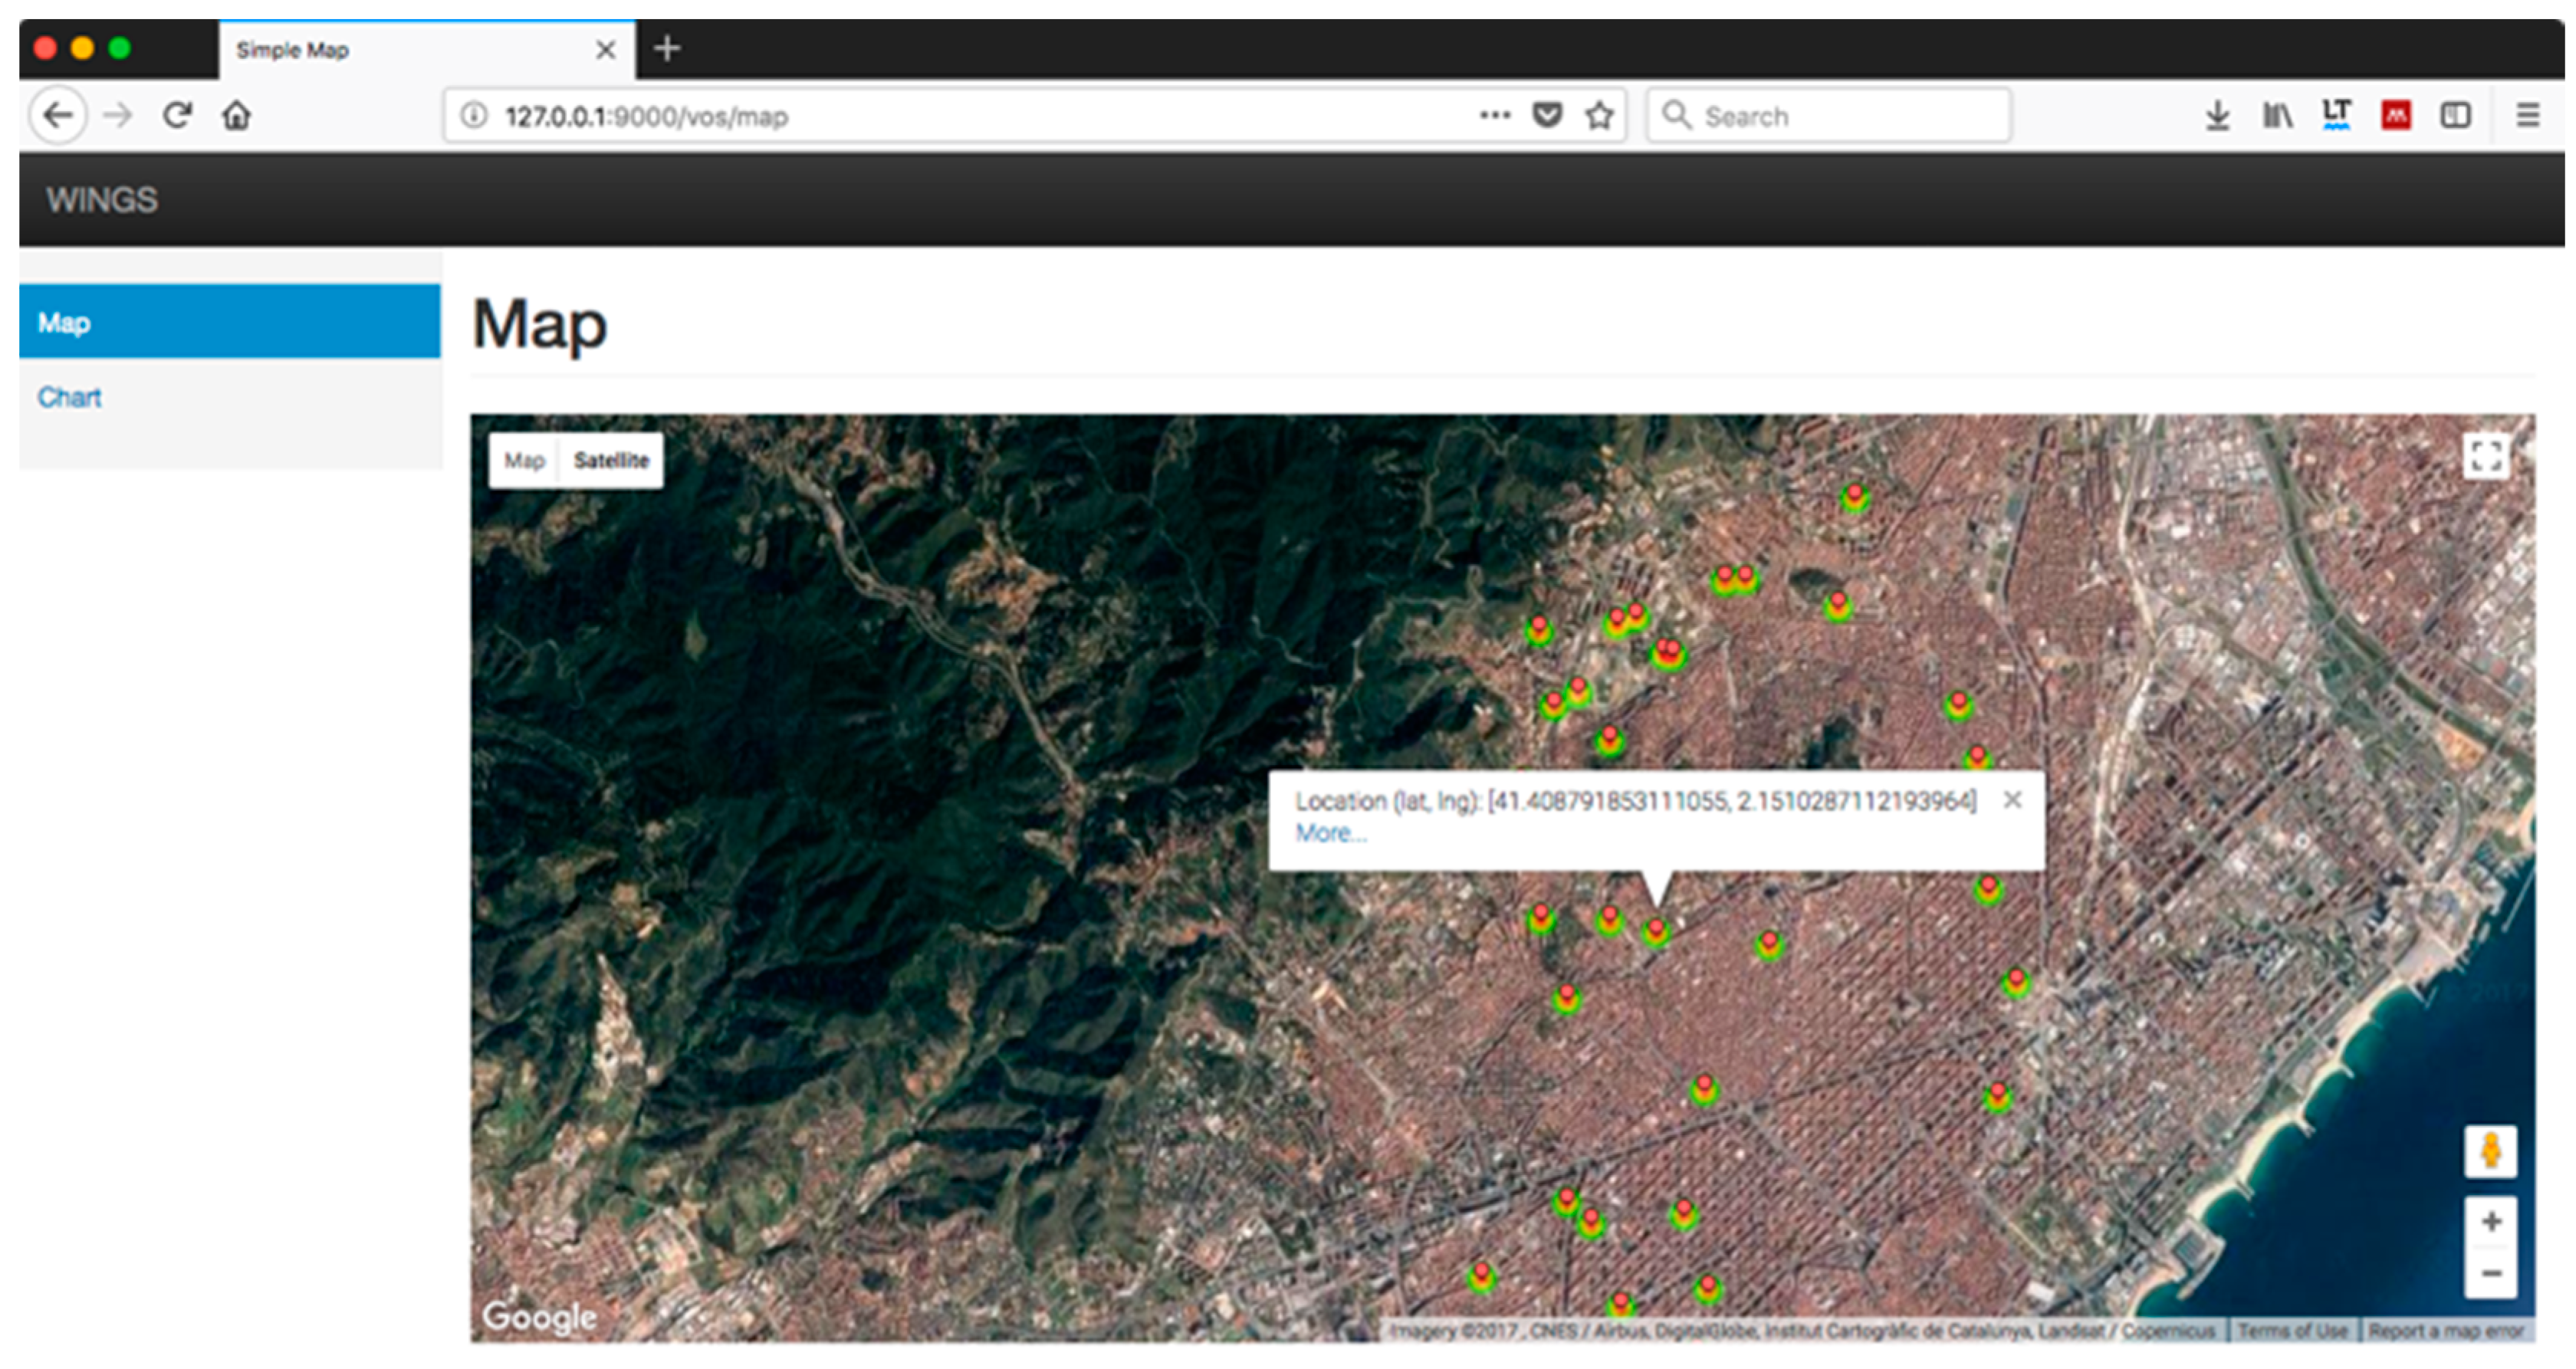This screenshot has width=2576, height=1369.
Task: Click the browser Search field
Action: tap(1830, 116)
